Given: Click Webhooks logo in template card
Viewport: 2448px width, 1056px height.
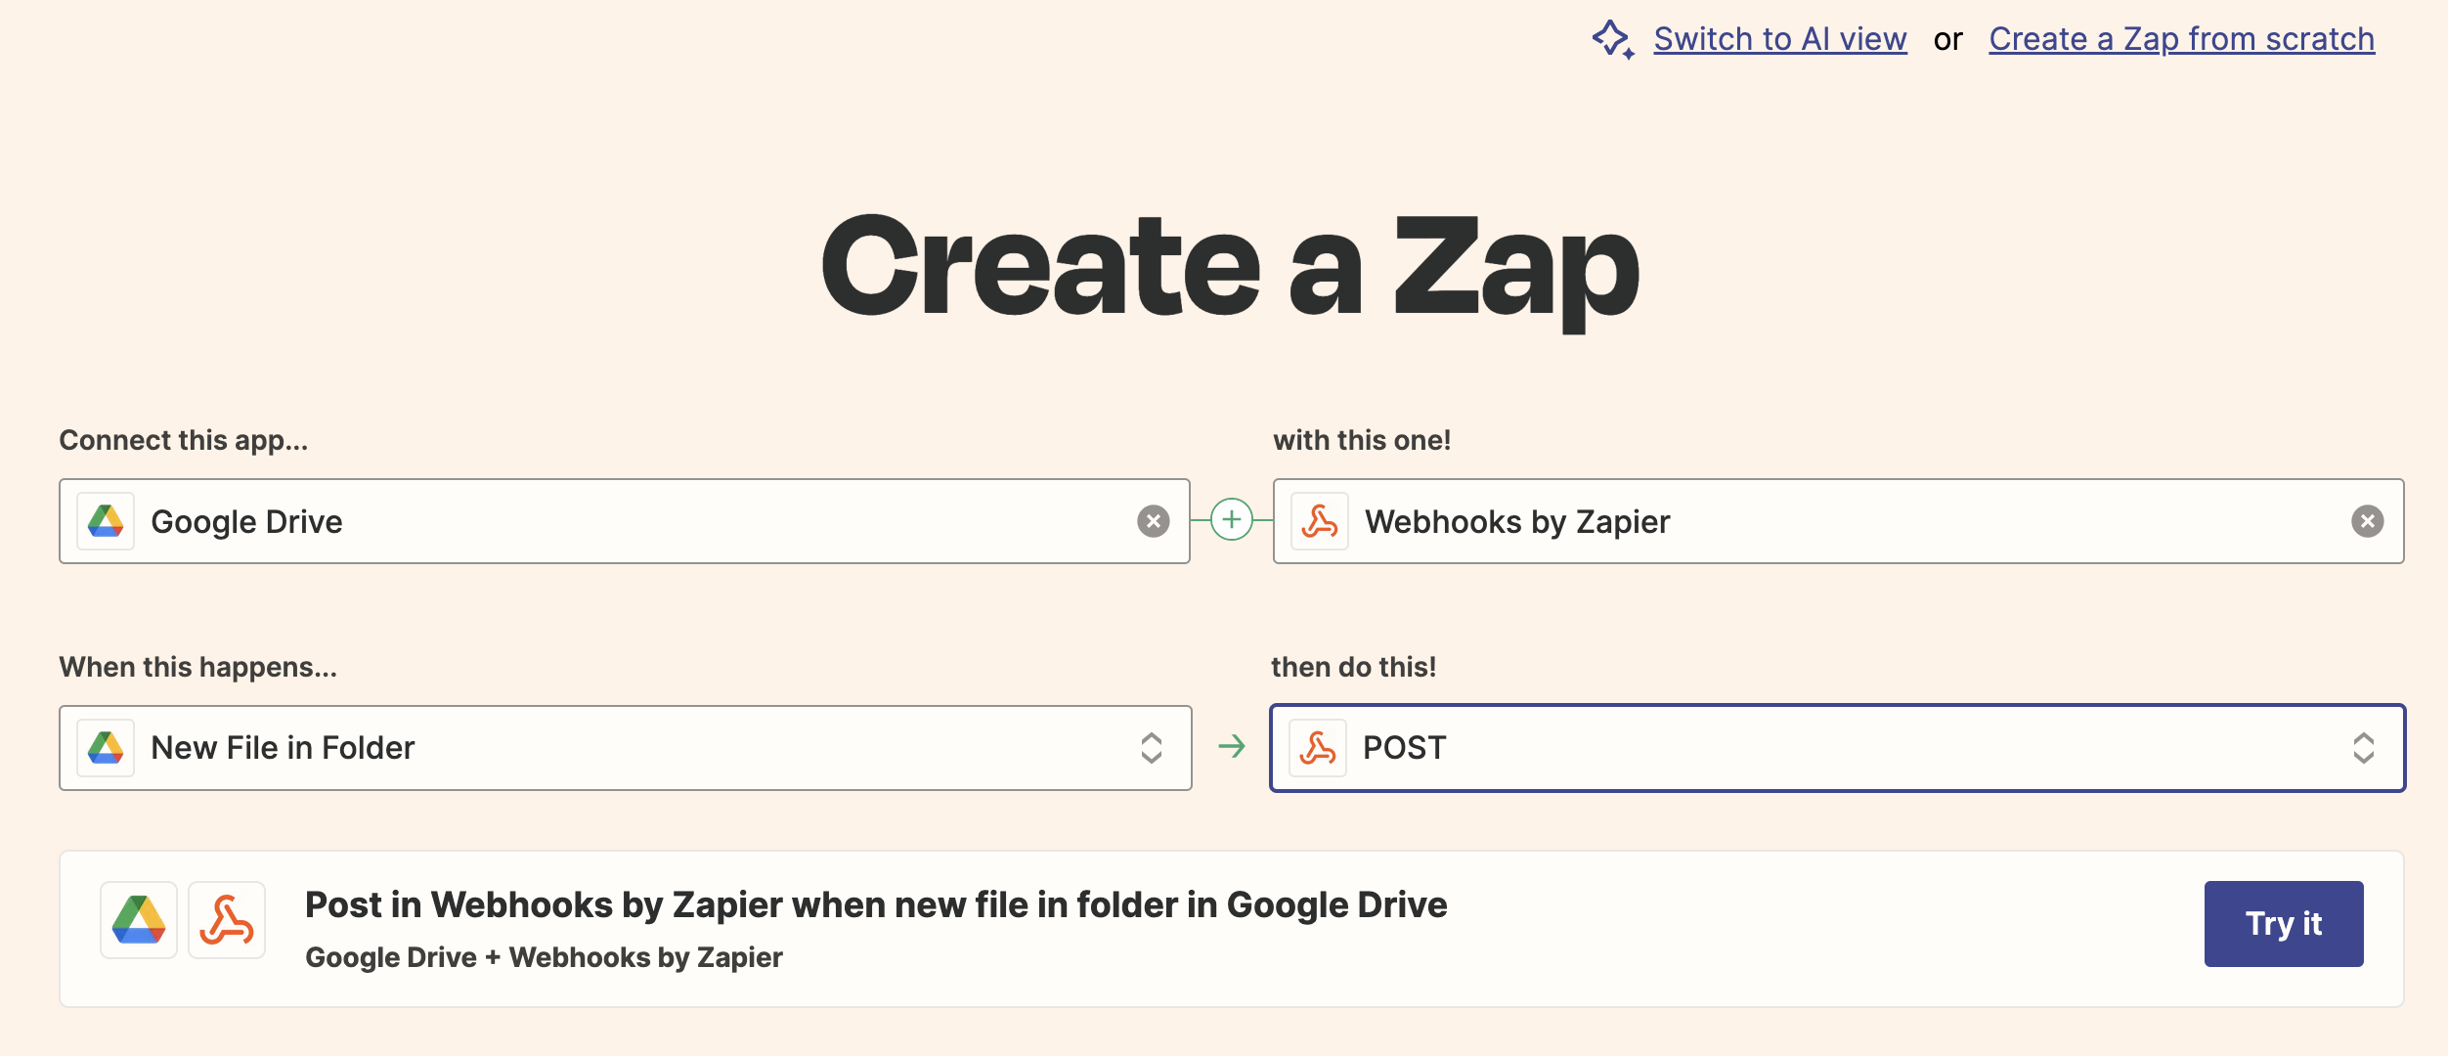Looking at the screenshot, I should 227,920.
